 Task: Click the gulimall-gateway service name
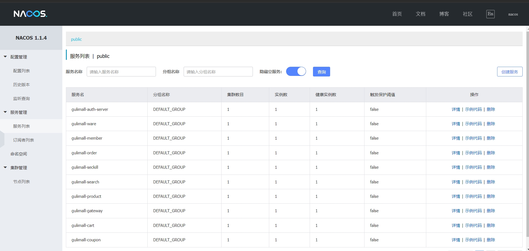pyautogui.click(x=87, y=211)
